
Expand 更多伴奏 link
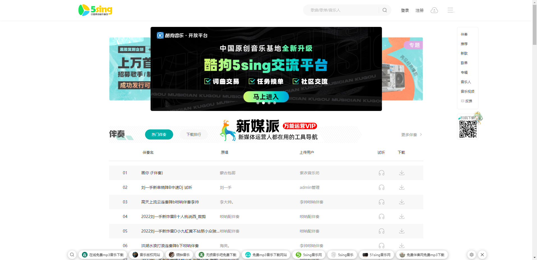coord(412,135)
